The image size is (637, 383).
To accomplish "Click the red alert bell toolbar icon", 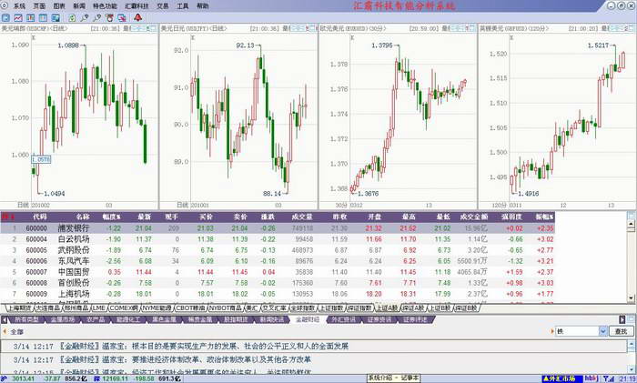I will click(138, 17).
